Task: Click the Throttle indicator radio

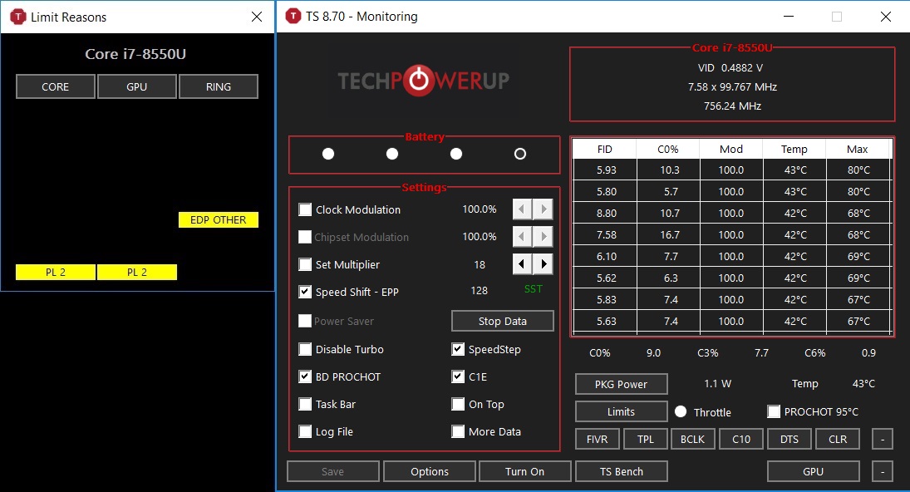Action: [681, 411]
